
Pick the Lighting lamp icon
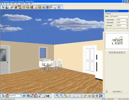55,7
